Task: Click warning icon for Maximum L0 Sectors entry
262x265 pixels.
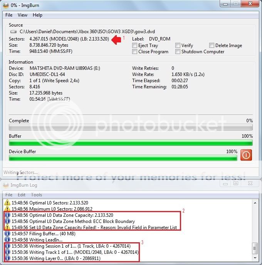Action: click(7, 209)
